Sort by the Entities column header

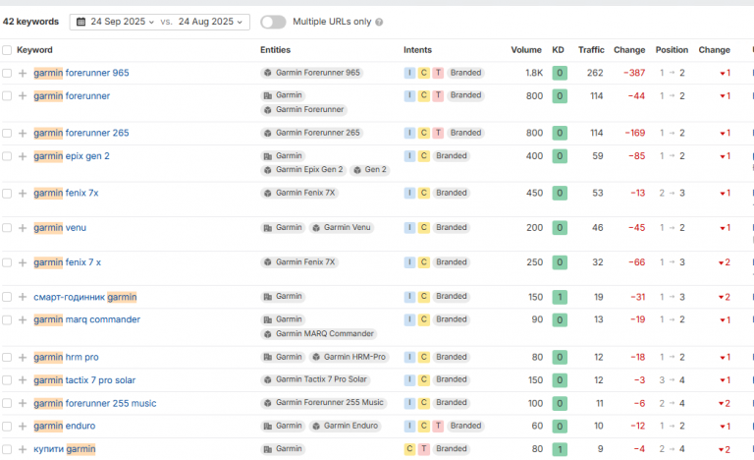(275, 50)
